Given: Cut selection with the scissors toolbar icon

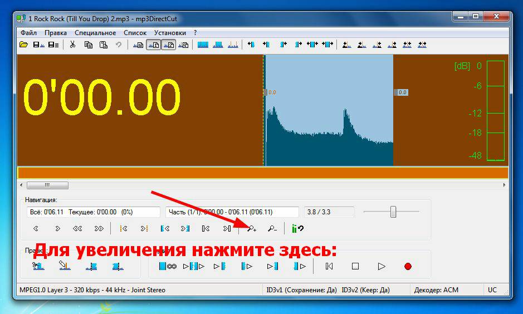Looking at the screenshot, I should [72, 45].
